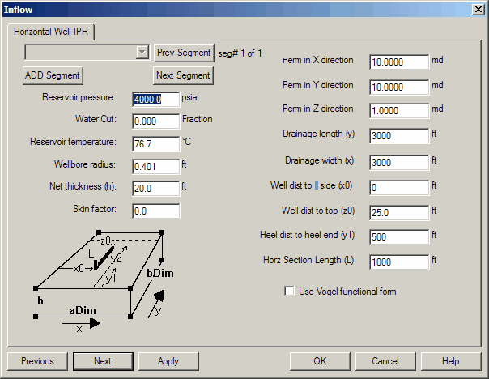Click the 'Skin factor:' label

click(x=95, y=209)
